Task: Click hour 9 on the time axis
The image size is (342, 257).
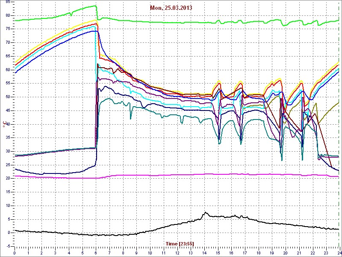Action: point(136,253)
